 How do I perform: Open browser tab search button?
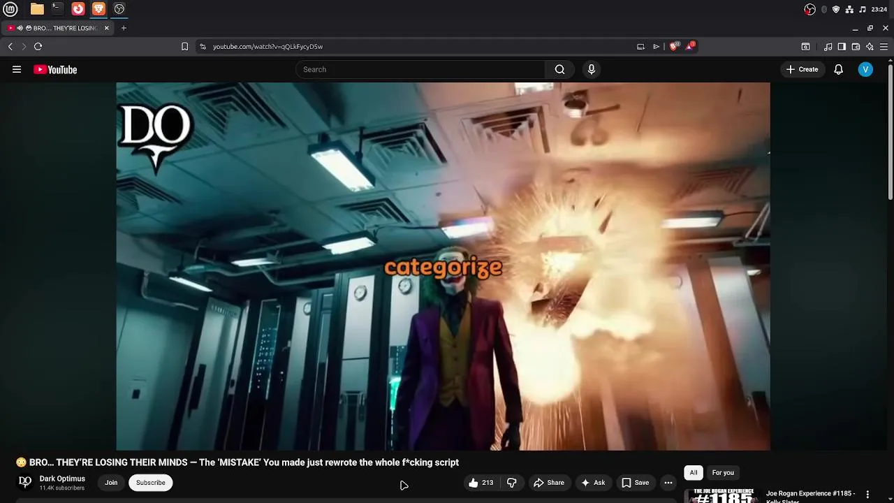coord(805,47)
